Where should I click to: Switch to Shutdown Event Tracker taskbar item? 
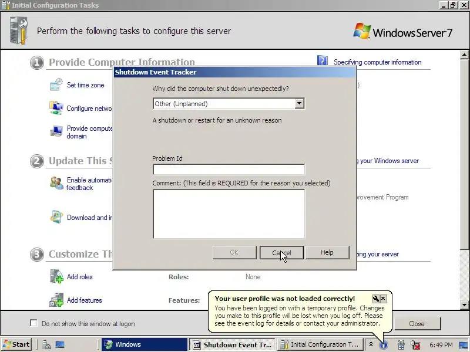[232, 344]
